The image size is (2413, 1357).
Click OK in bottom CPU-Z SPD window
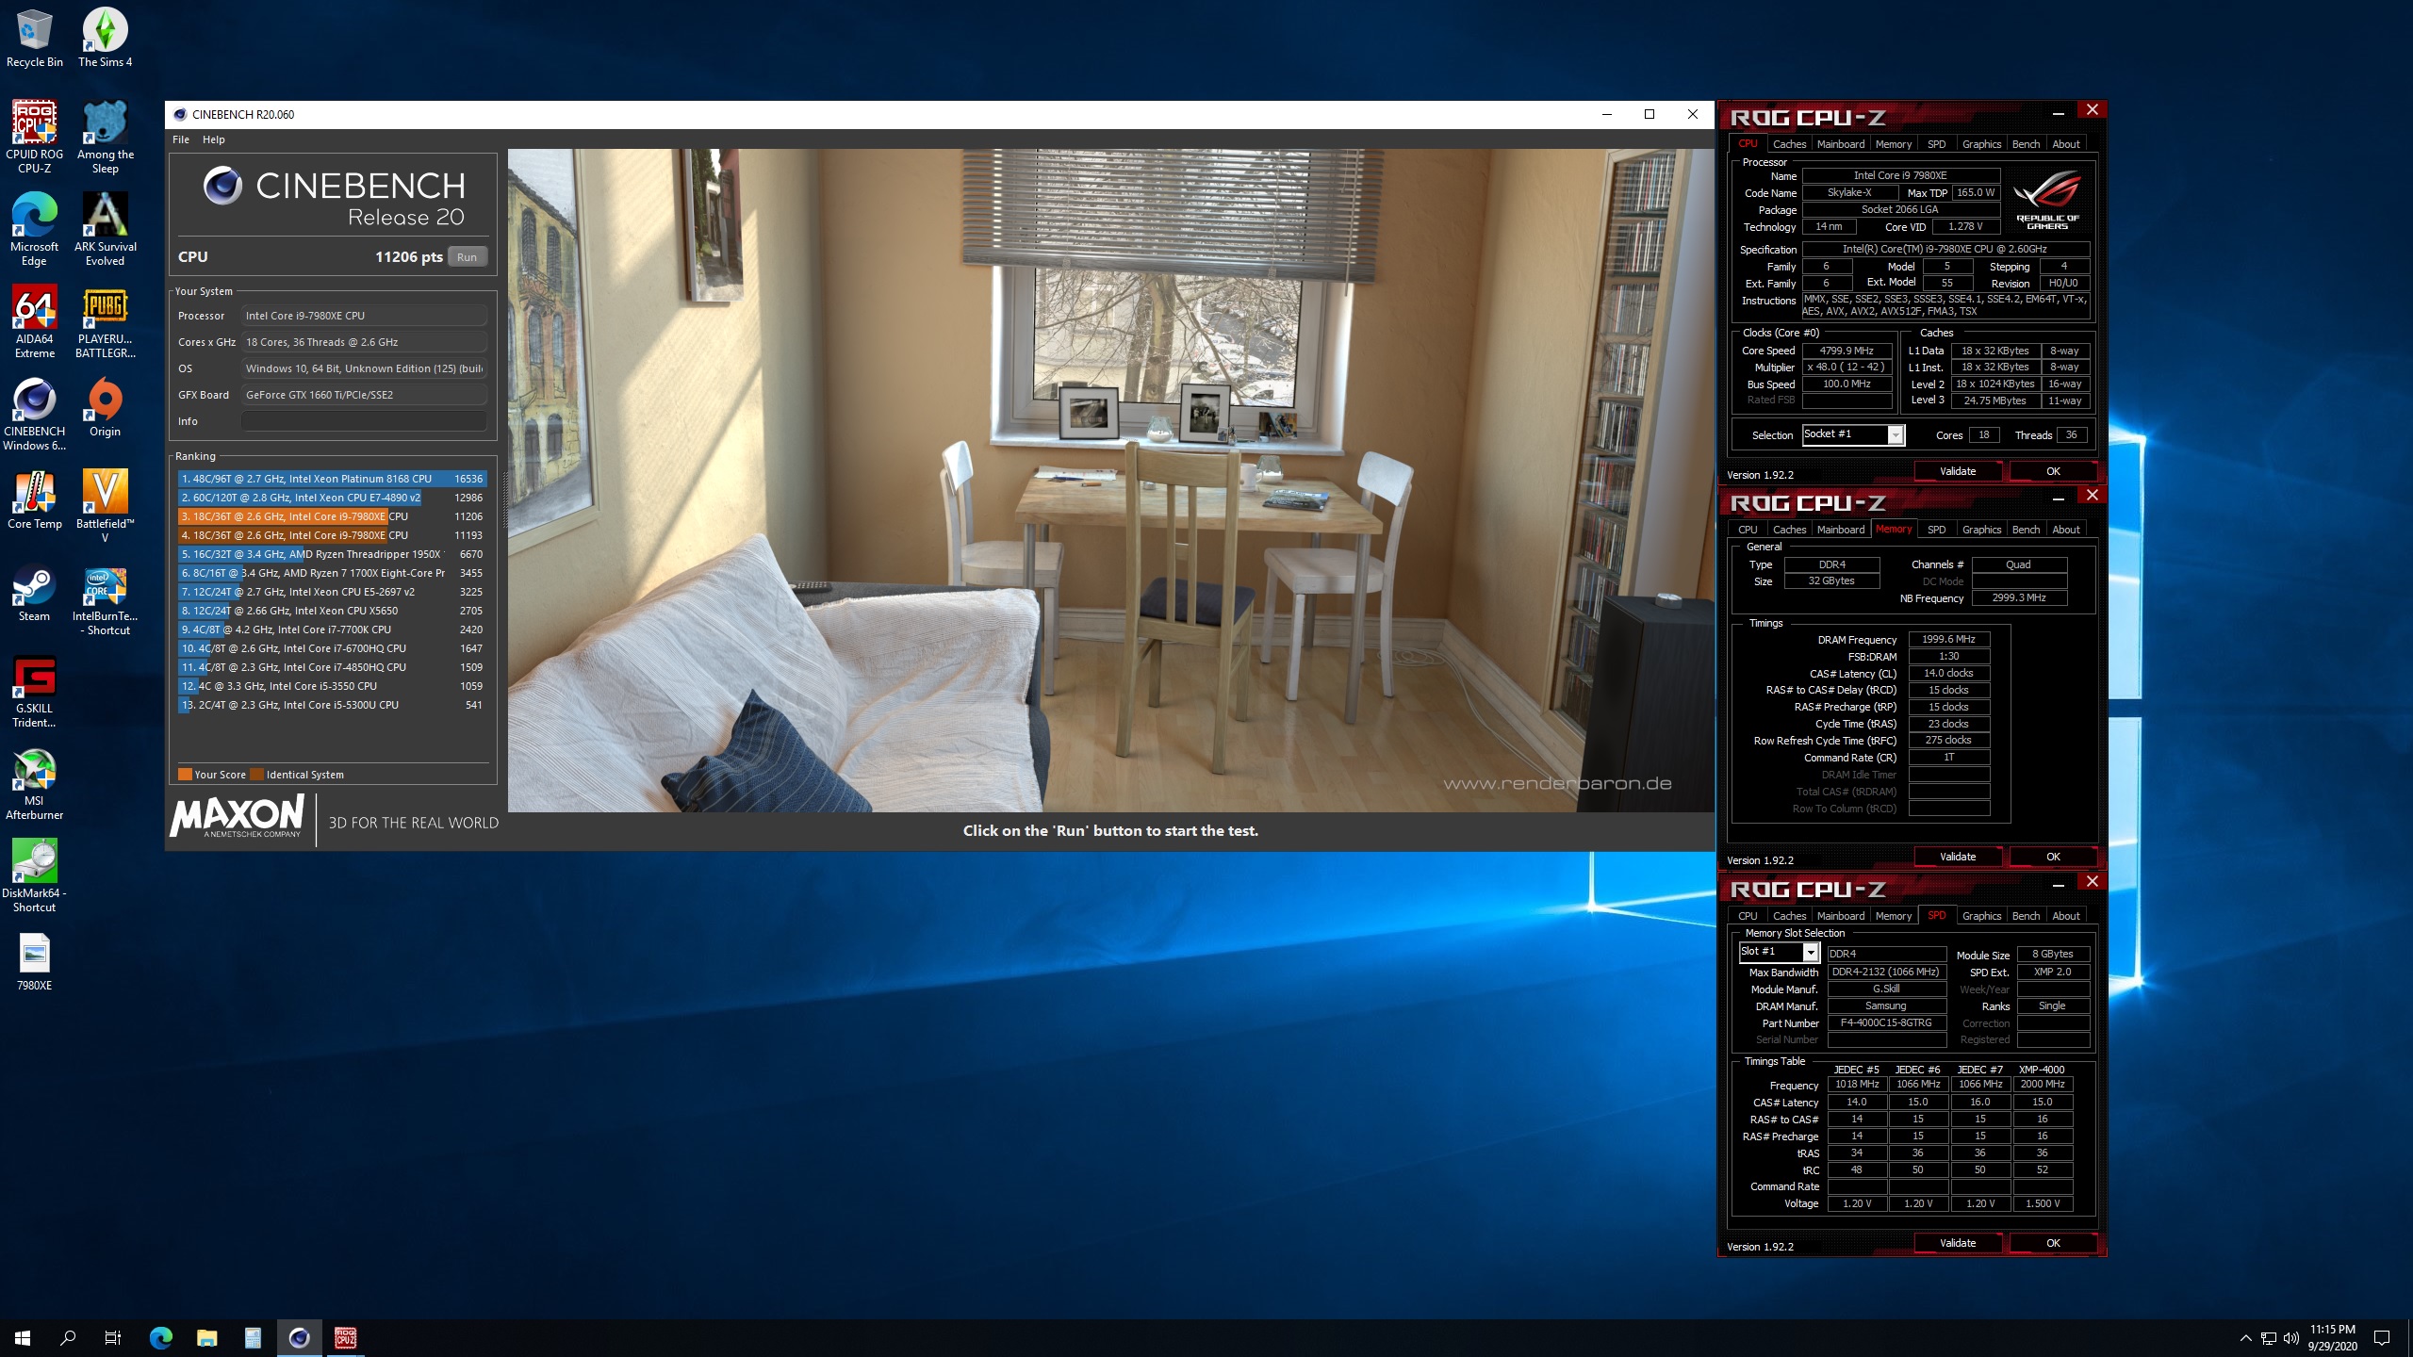[x=2053, y=1243]
